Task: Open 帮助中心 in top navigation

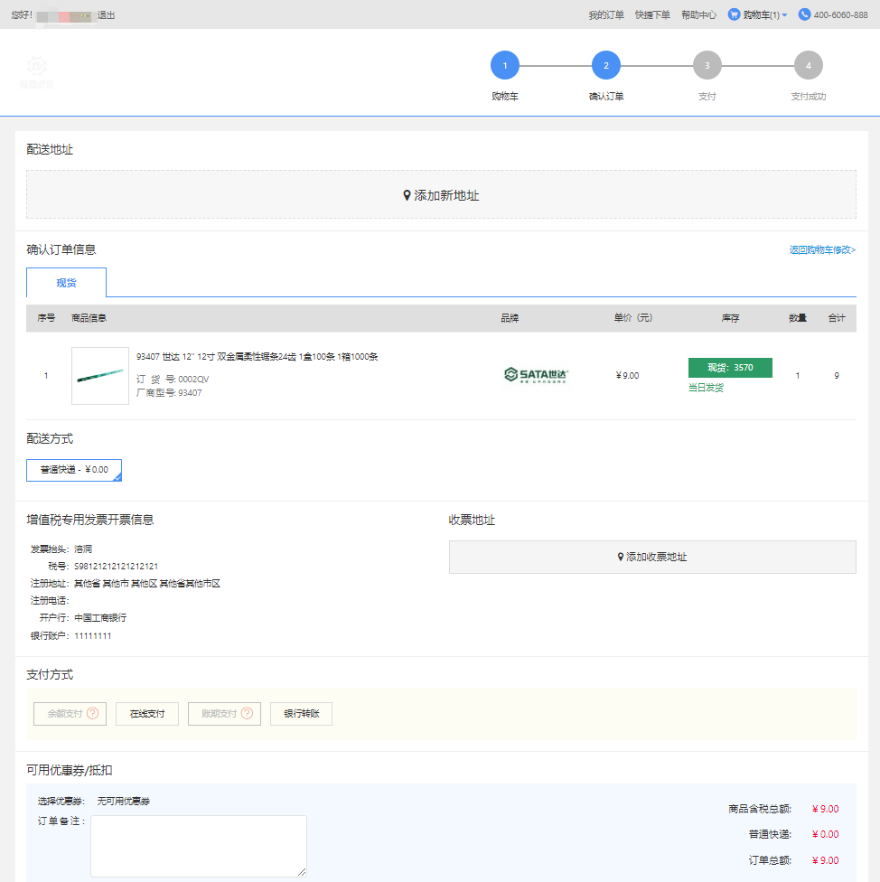Action: [698, 15]
